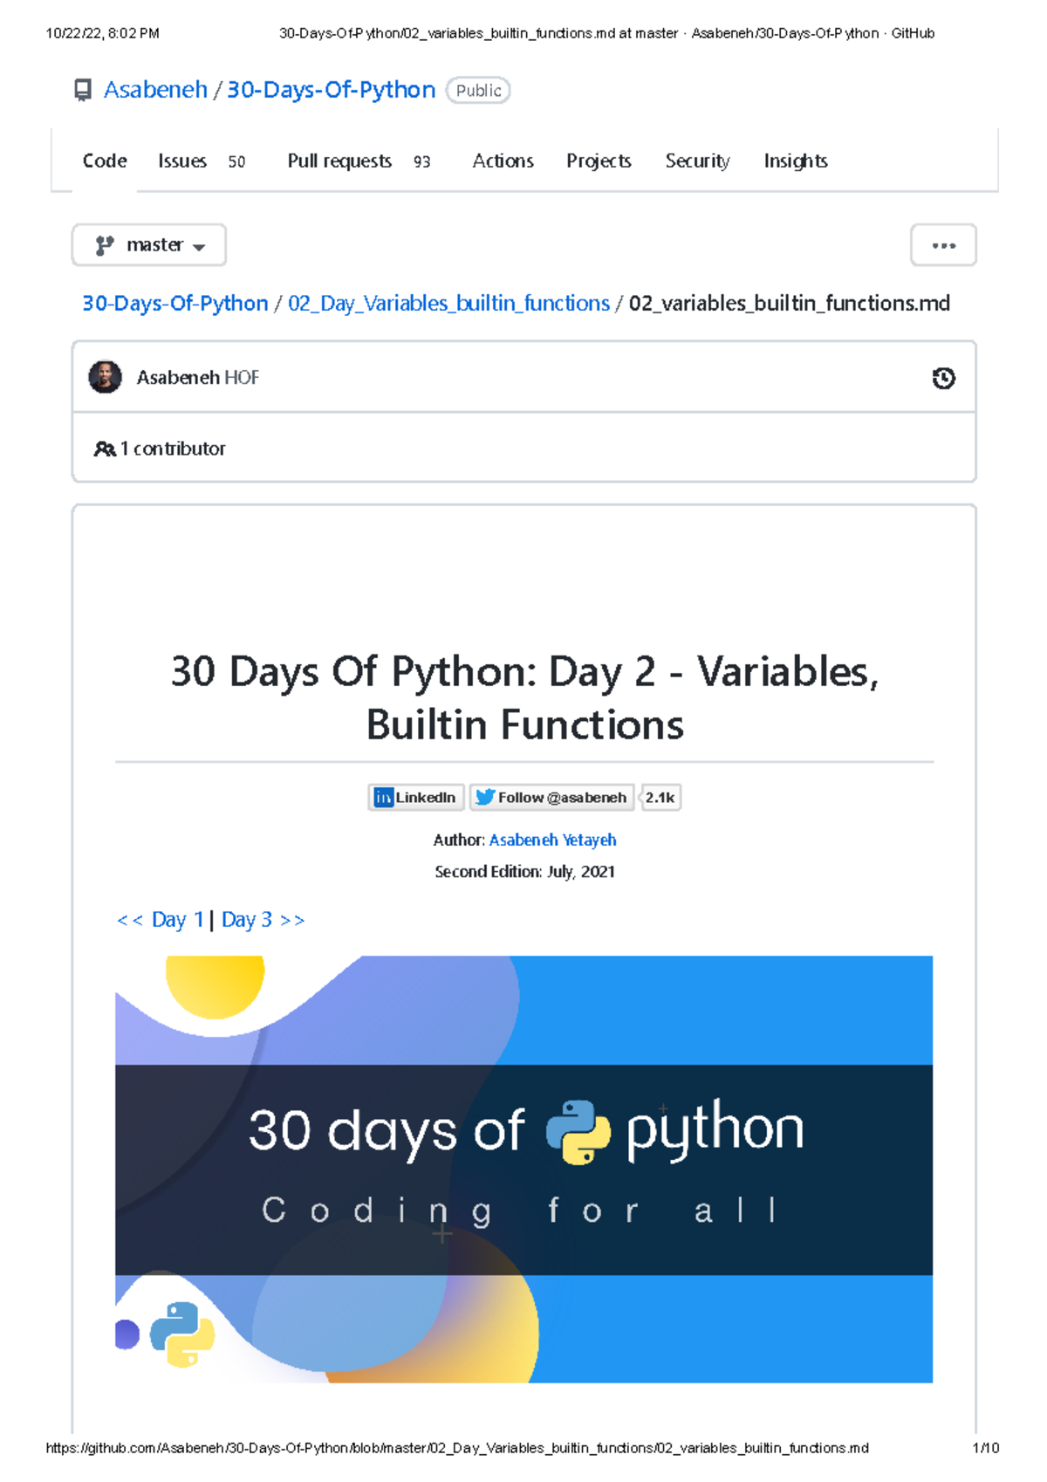Click the Twitter Follow @asabeneh badge
Image resolution: width=1047 pixels, height=1482 pixels.
551,798
